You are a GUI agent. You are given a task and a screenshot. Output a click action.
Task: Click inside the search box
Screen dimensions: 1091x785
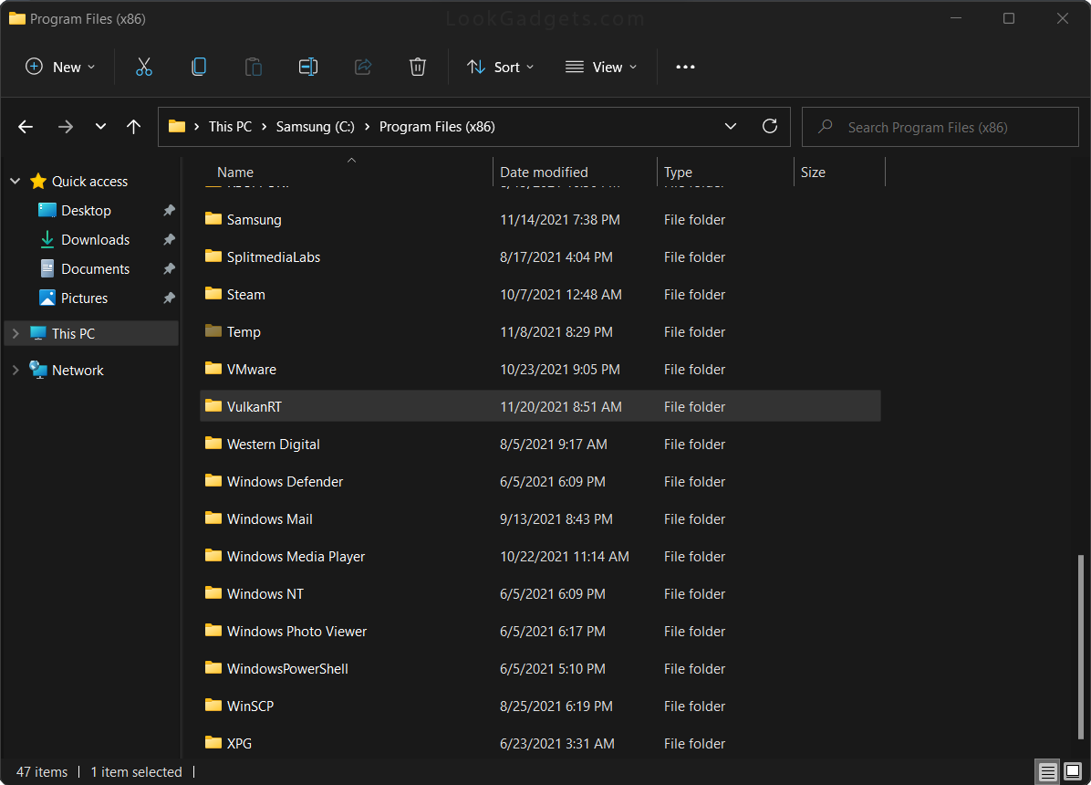click(940, 126)
